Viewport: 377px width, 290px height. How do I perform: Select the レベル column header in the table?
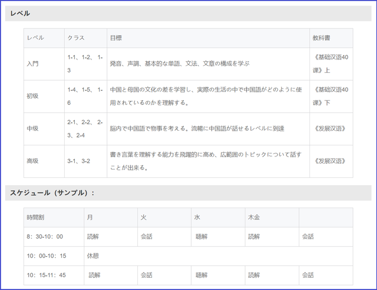(x=44, y=38)
